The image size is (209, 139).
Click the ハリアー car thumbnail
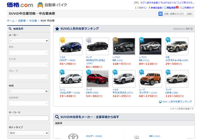[x=71, y=46]
